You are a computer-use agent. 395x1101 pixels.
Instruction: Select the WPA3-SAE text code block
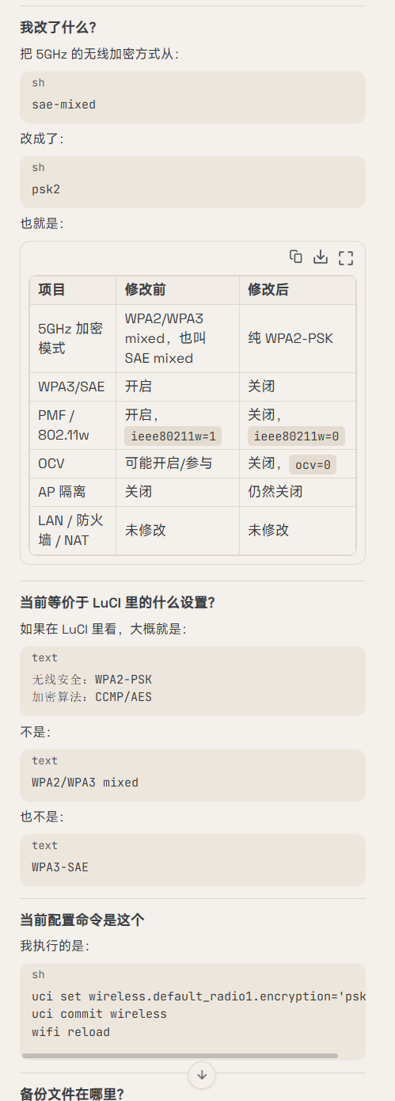(192, 860)
